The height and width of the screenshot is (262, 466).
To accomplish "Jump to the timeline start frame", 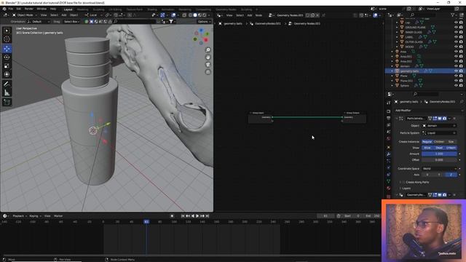I will click(183, 216).
